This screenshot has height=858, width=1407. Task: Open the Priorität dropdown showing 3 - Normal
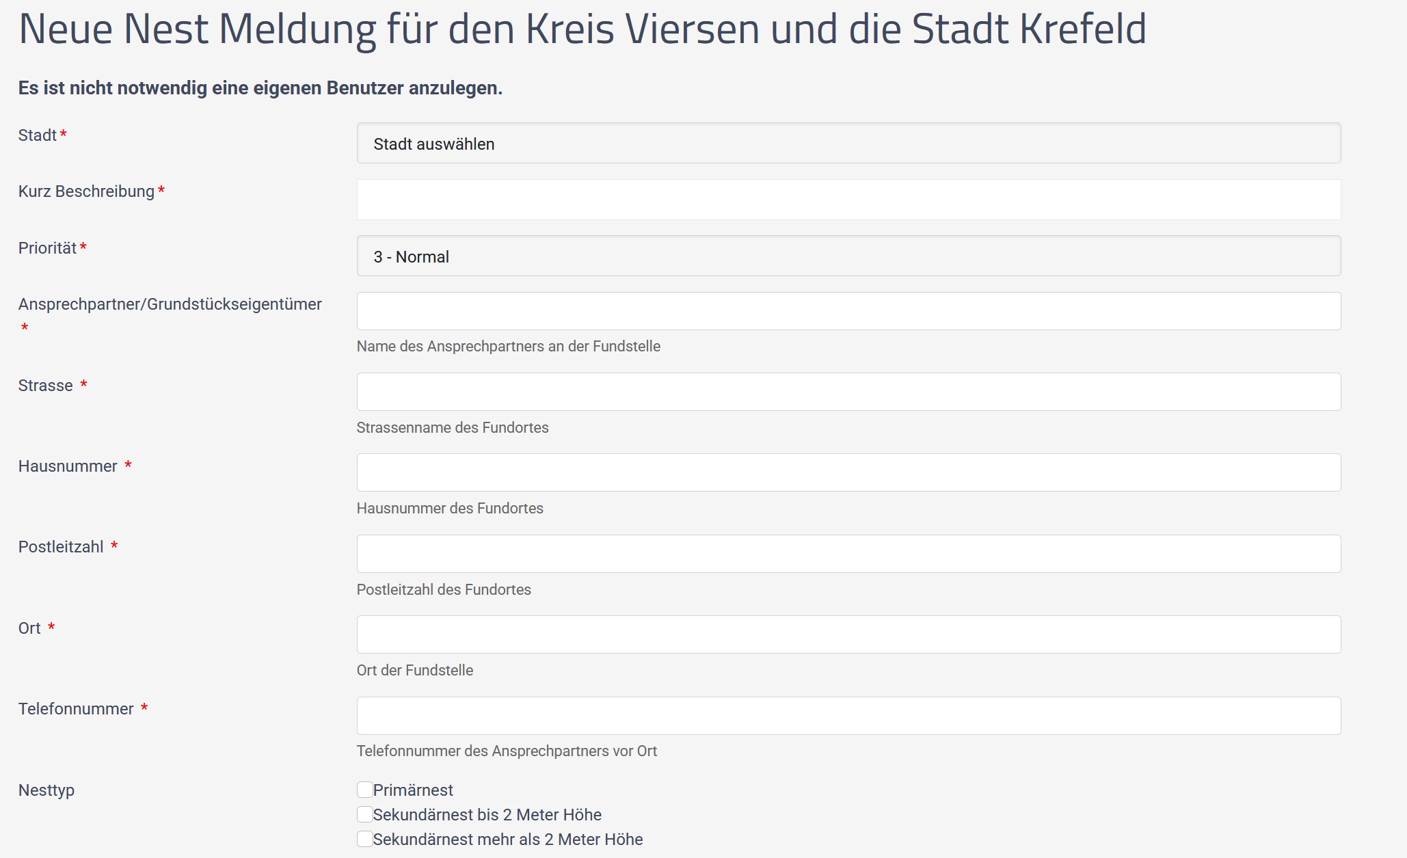pyautogui.click(x=848, y=256)
